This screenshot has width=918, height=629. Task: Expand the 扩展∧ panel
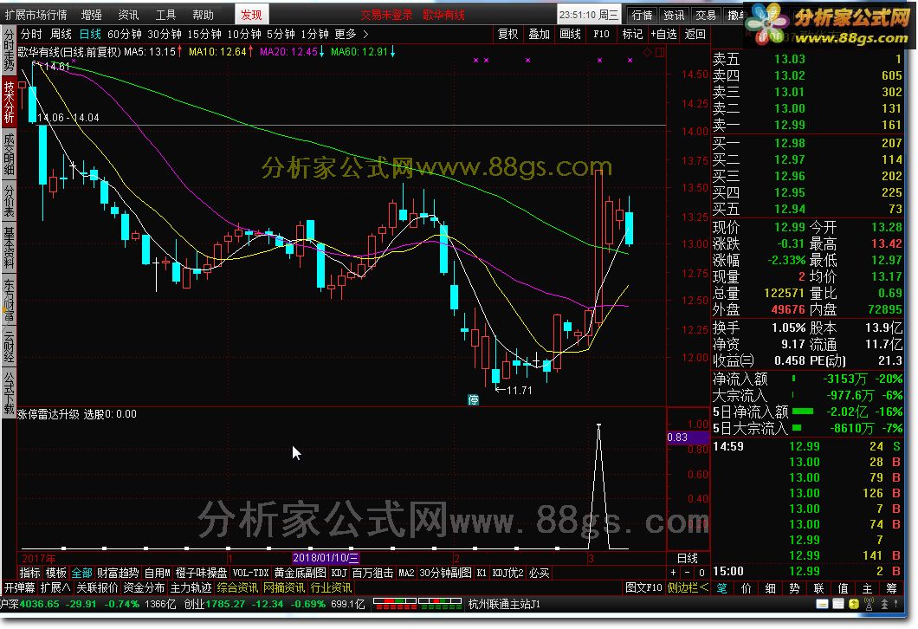[x=55, y=587]
